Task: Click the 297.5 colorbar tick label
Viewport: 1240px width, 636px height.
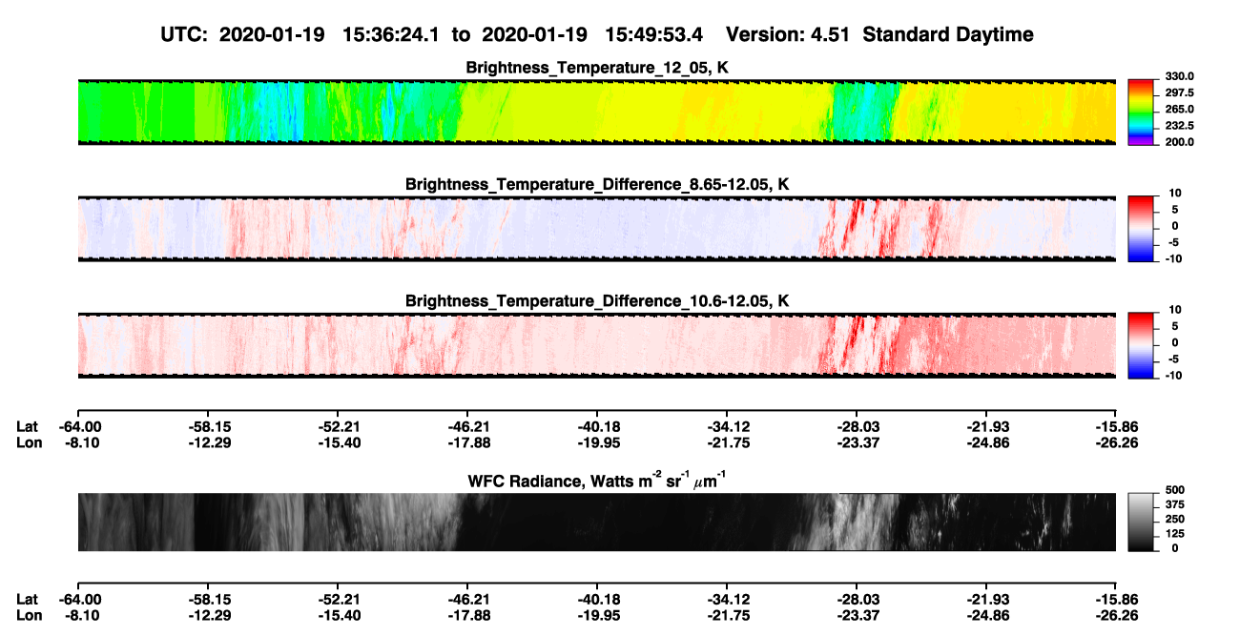Action: pos(1180,92)
